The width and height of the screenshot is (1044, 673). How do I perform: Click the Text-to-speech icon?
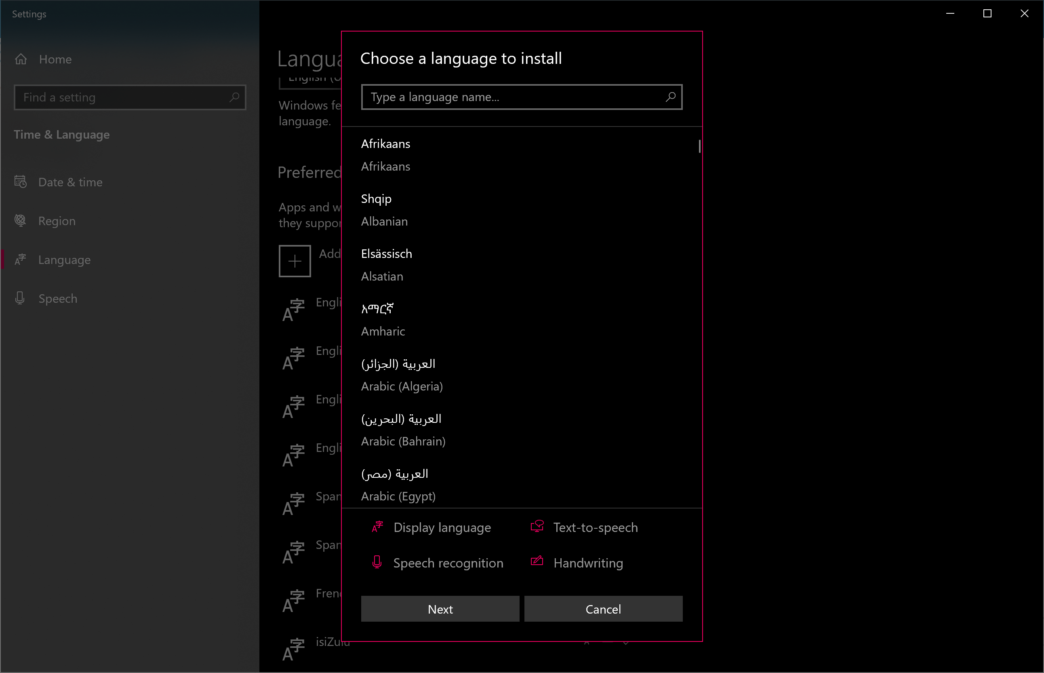click(538, 527)
